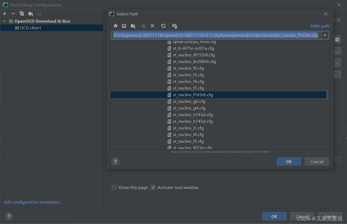Select st_nucleo_l5.cfg file
Image resolution: width=347 pixels, height=224 pixels.
point(188,141)
